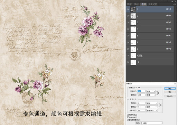Click the channel 7 thumbnail
Viewport: 178px width, 125px height.
coord(133,49)
